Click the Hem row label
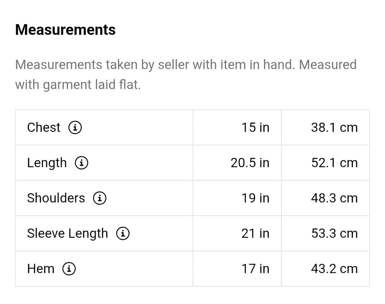This screenshot has width=385, height=304. pyautogui.click(x=41, y=269)
